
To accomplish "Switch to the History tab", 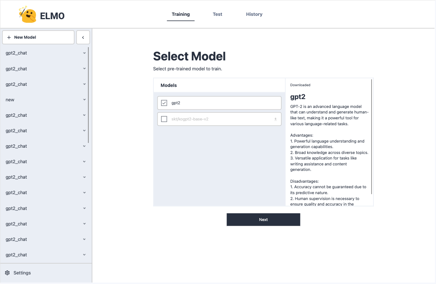I will pyautogui.click(x=254, y=14).
